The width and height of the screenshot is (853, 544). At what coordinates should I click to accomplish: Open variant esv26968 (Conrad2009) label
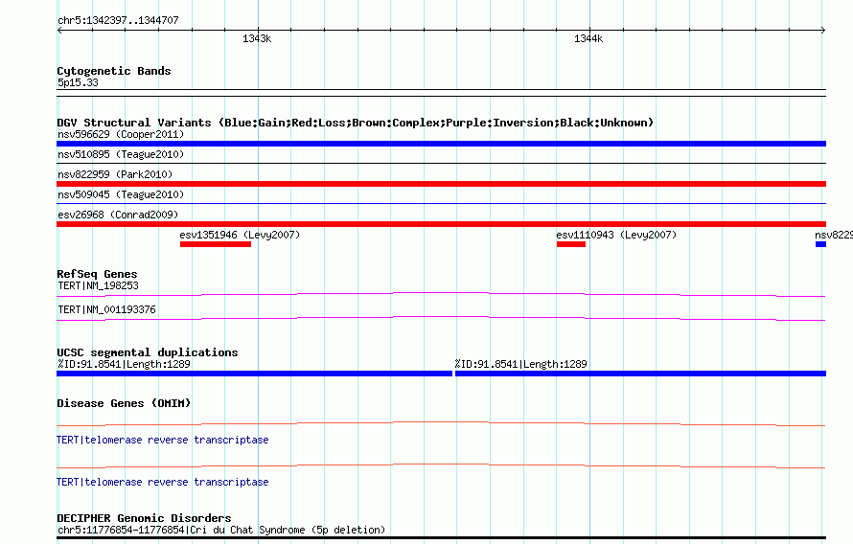click(x=118, y=215)
